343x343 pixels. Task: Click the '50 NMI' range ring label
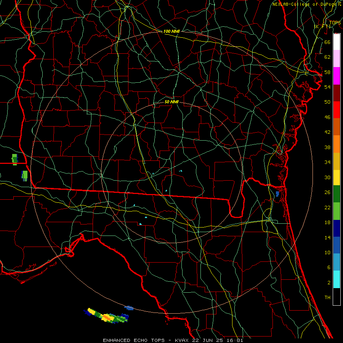(171, 102)
